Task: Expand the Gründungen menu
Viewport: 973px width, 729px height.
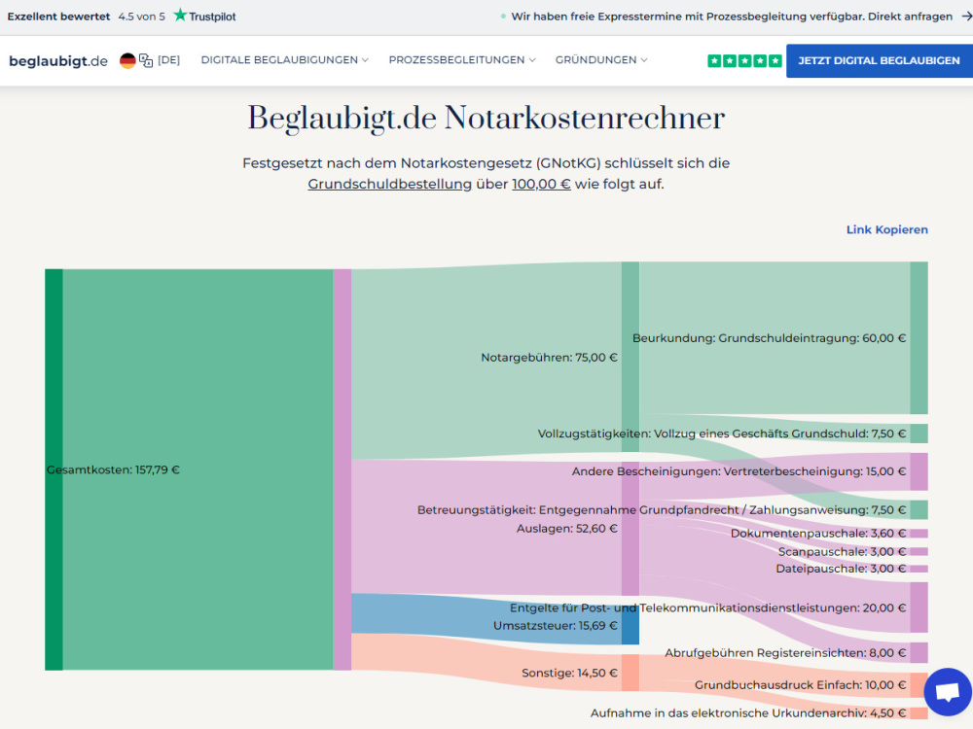Action: pyautogui.click(x=601, y=60)
